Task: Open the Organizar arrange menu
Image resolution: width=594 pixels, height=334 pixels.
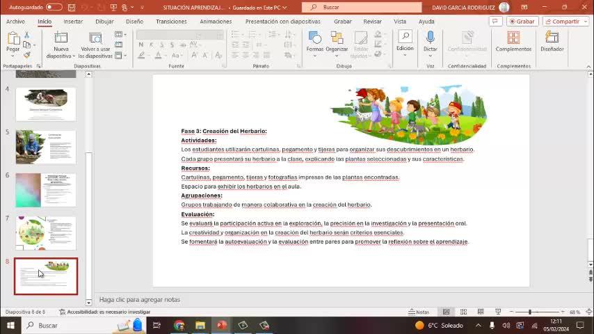Action: [x=337, y=45]
